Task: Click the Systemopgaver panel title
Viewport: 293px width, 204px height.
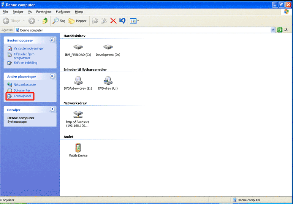Action: (x=20, y=41)
